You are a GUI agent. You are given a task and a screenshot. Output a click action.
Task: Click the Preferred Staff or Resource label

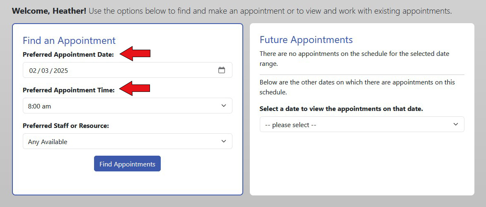(66, 126)
